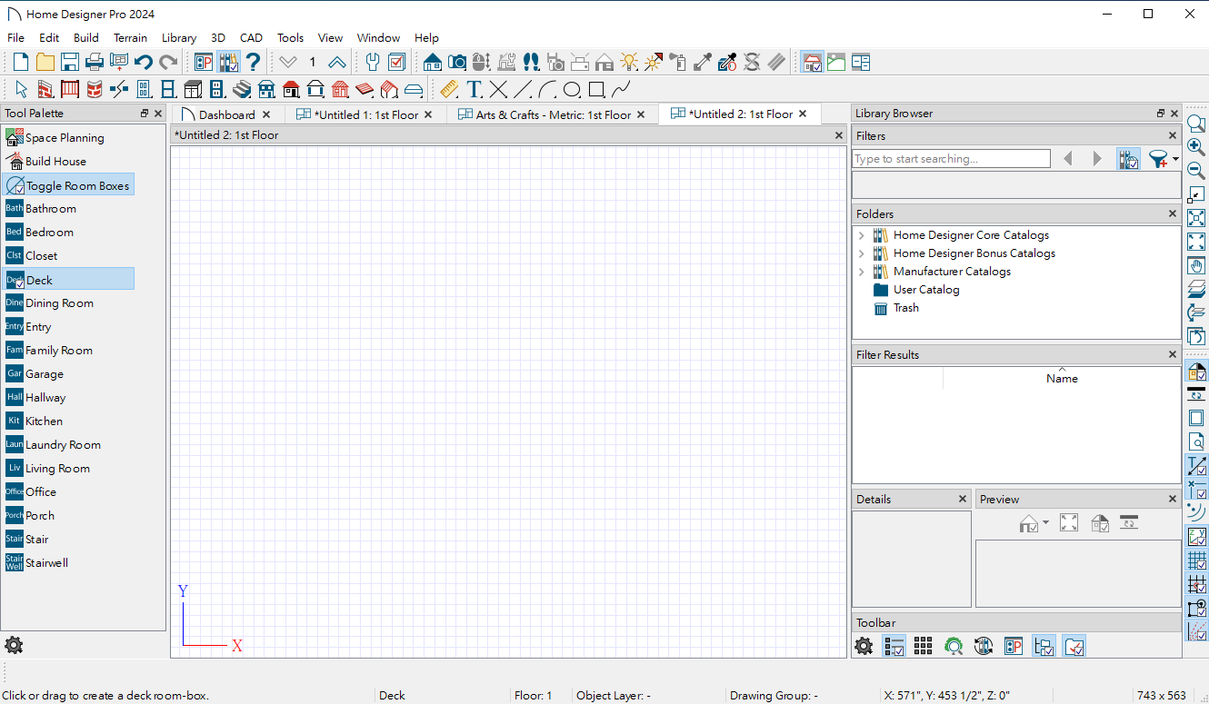
Task: Open the Help question mark icon
Action: pos(254,62)
